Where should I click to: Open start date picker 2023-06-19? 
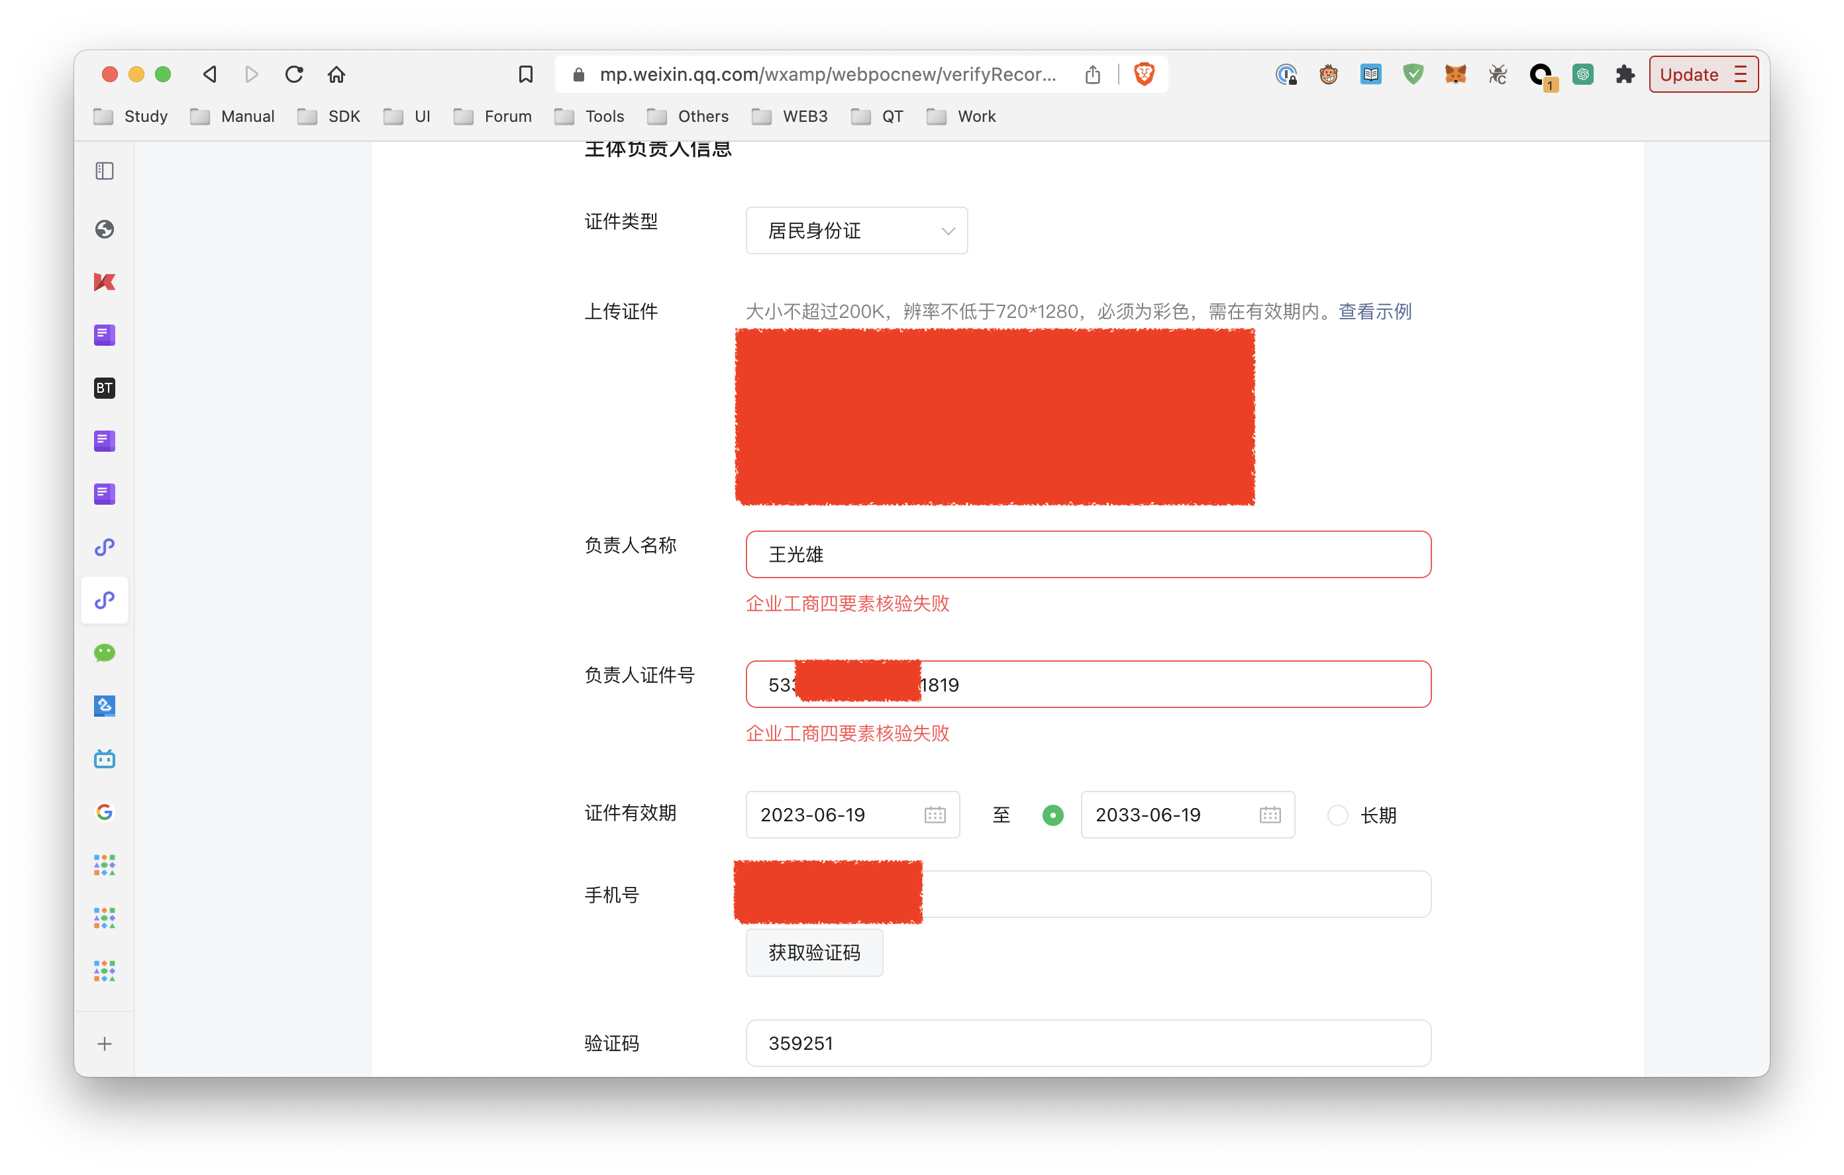[x=852, y=814]
